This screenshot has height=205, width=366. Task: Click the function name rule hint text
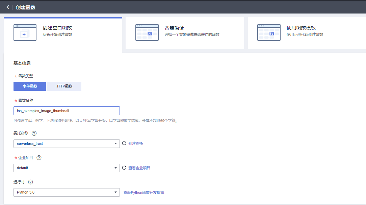[x=96, y=121]
